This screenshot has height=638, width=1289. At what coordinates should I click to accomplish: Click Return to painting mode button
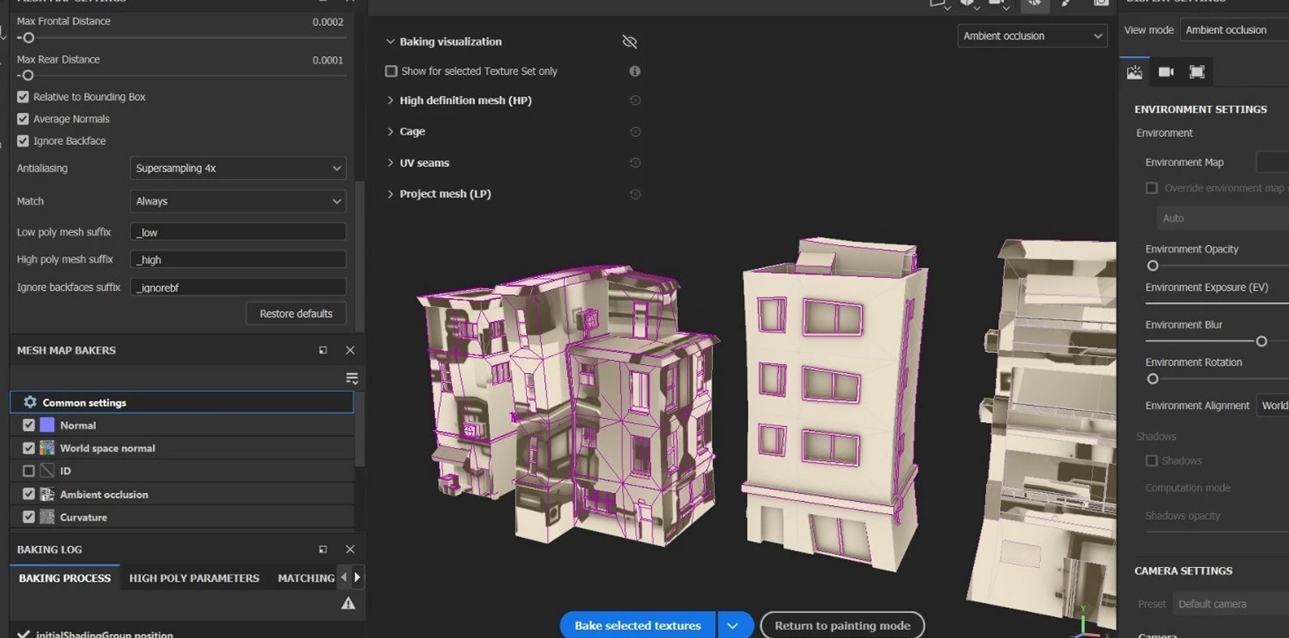[843, 626]
